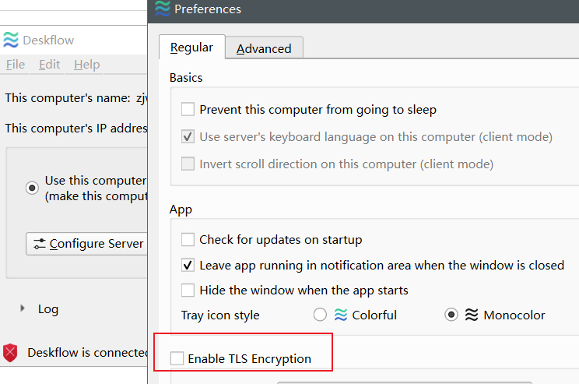Click the Preferences dialog title icon

162,9
